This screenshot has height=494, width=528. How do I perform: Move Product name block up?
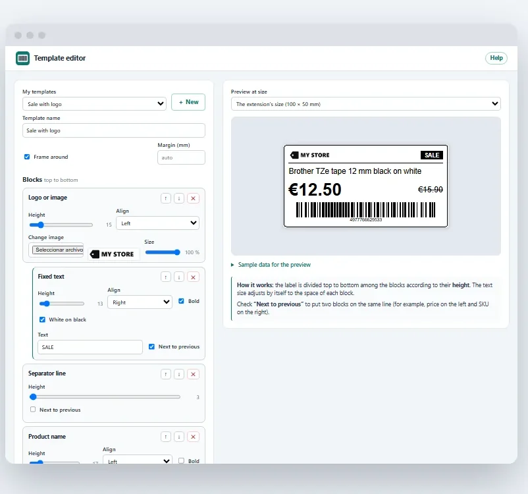[x=166, y=437]
